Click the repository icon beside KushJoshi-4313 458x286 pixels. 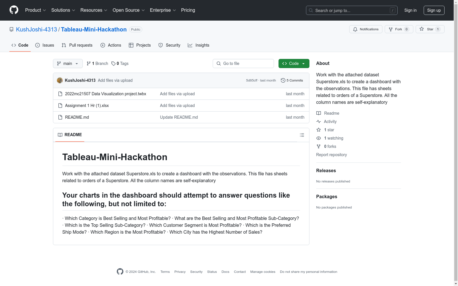(11, 29)
